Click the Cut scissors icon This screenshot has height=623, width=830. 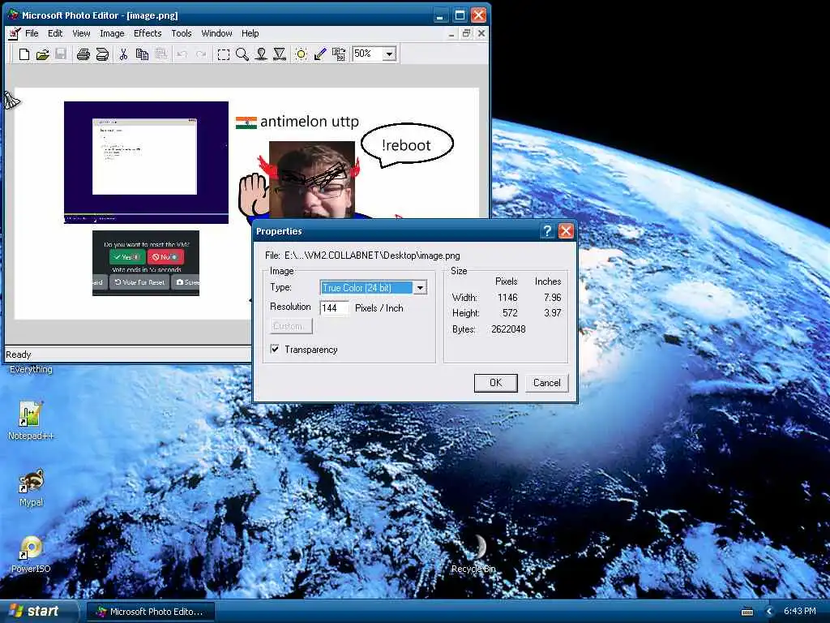coord(123,54)
